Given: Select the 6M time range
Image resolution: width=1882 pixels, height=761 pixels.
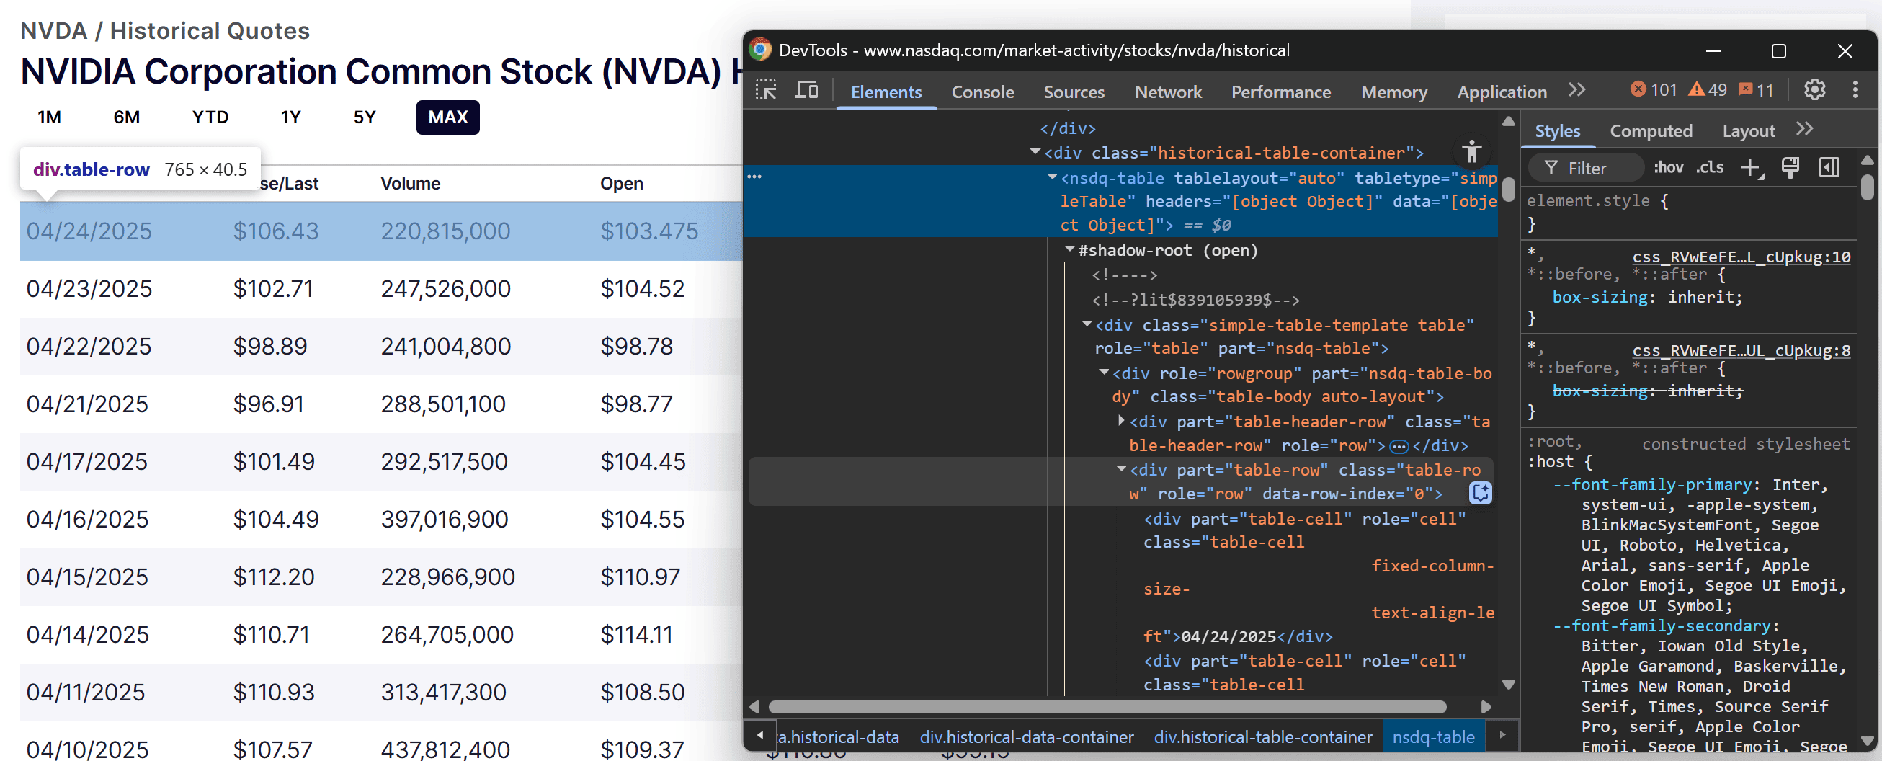Looking at the screenshot, I should [x=126, y=117].
